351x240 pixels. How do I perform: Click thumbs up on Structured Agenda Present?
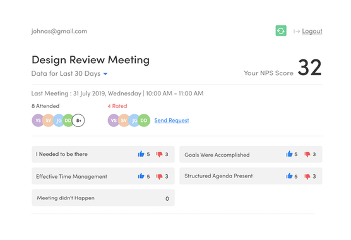[289, 176]
